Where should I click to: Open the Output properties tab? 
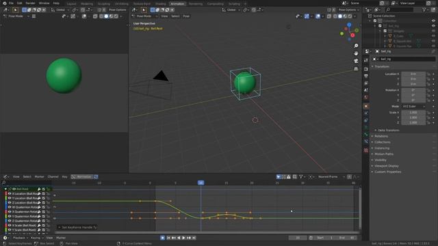tap(366, 76)
